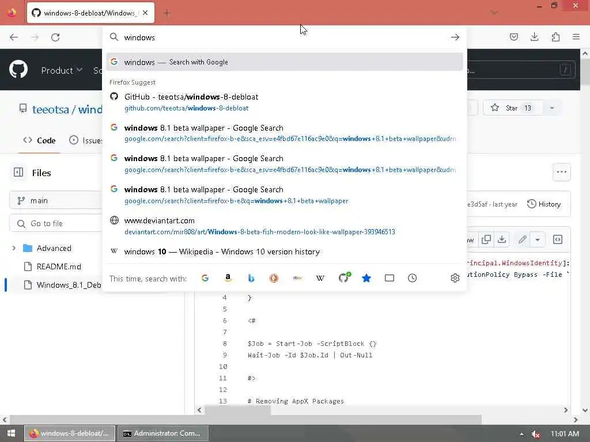The image size is (590, 442).
Task: Search this time with Google icon
Action: pyautogui.click(x=205, y=278)
